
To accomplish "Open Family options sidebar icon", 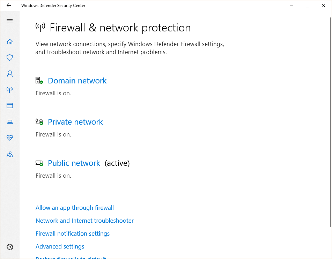I will coord(10,154).
